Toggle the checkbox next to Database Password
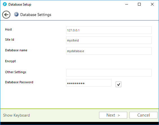The width and height of the screenshot is (159, 125). [118, 84]
